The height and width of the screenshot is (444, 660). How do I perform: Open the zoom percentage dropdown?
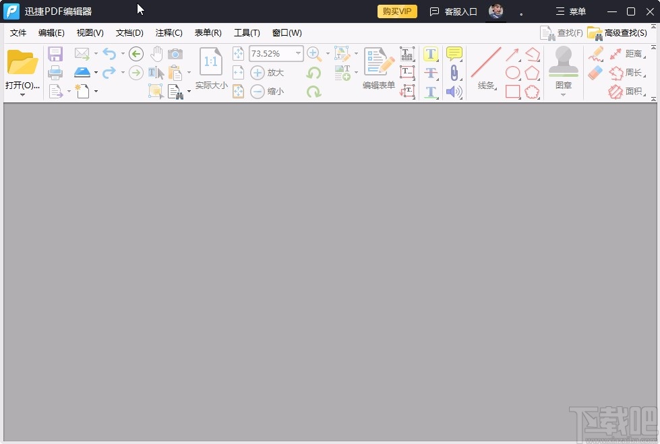coord(297,53)
